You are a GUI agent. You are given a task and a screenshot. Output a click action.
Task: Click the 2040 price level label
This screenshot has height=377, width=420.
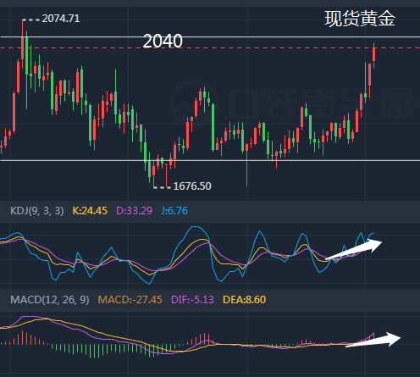pos(163,41)
